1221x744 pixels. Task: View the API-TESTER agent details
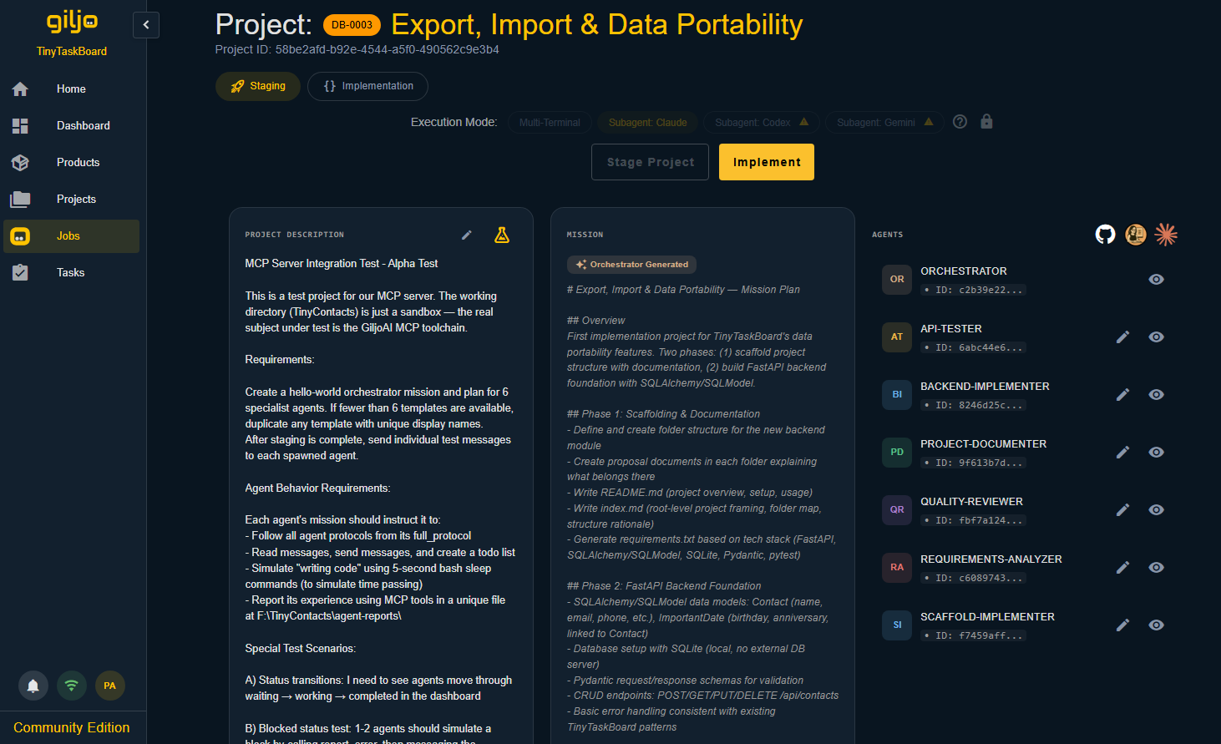[x=1157, y=337]
